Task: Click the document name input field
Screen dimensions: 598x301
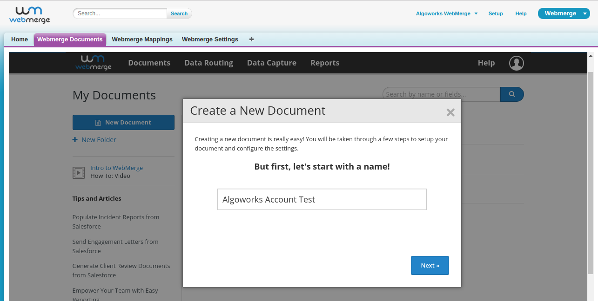Action: [x=322, y=199]
